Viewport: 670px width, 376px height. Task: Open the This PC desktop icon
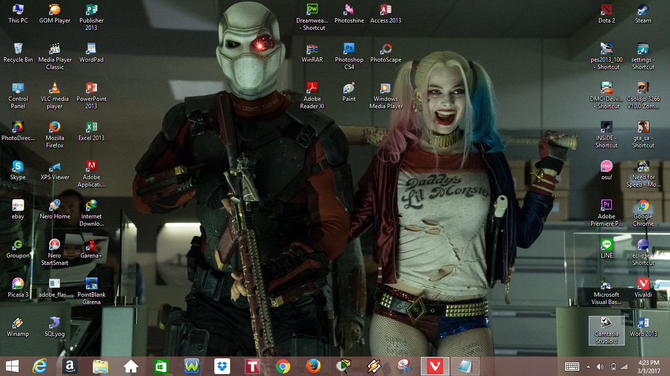point(18,14)
